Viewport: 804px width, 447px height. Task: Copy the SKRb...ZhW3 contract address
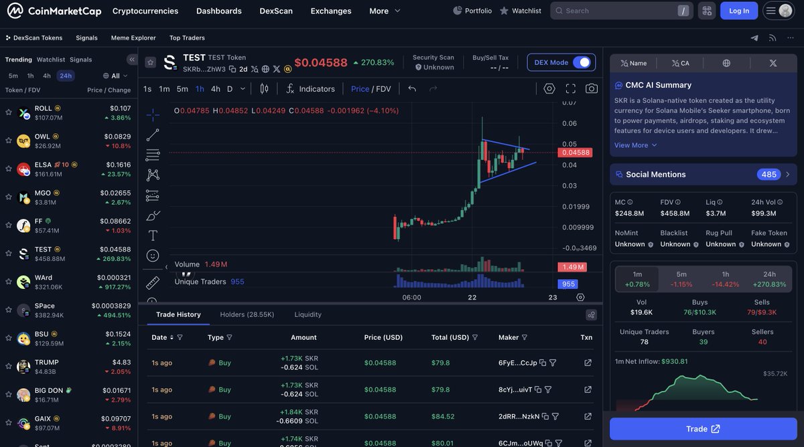232,68
